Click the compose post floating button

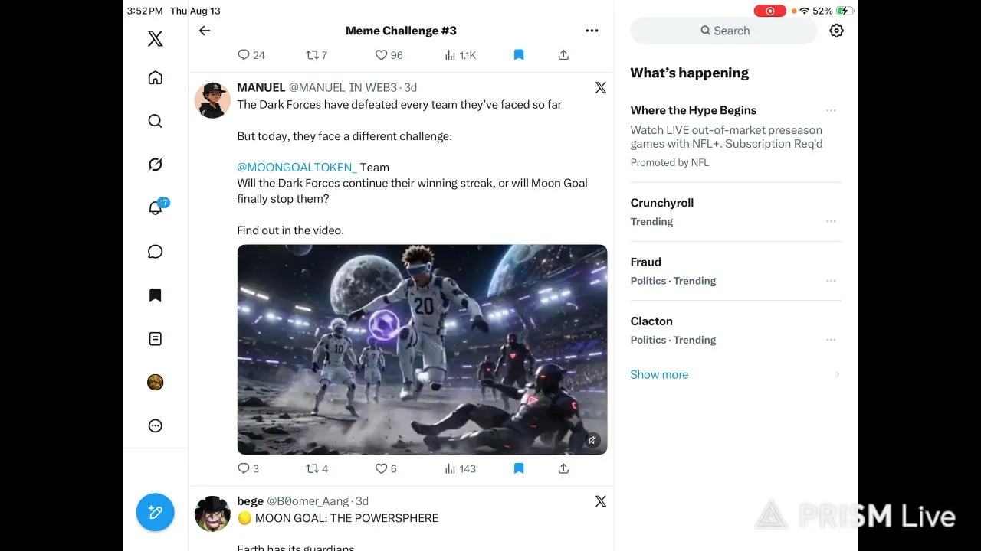click(156, 512)
